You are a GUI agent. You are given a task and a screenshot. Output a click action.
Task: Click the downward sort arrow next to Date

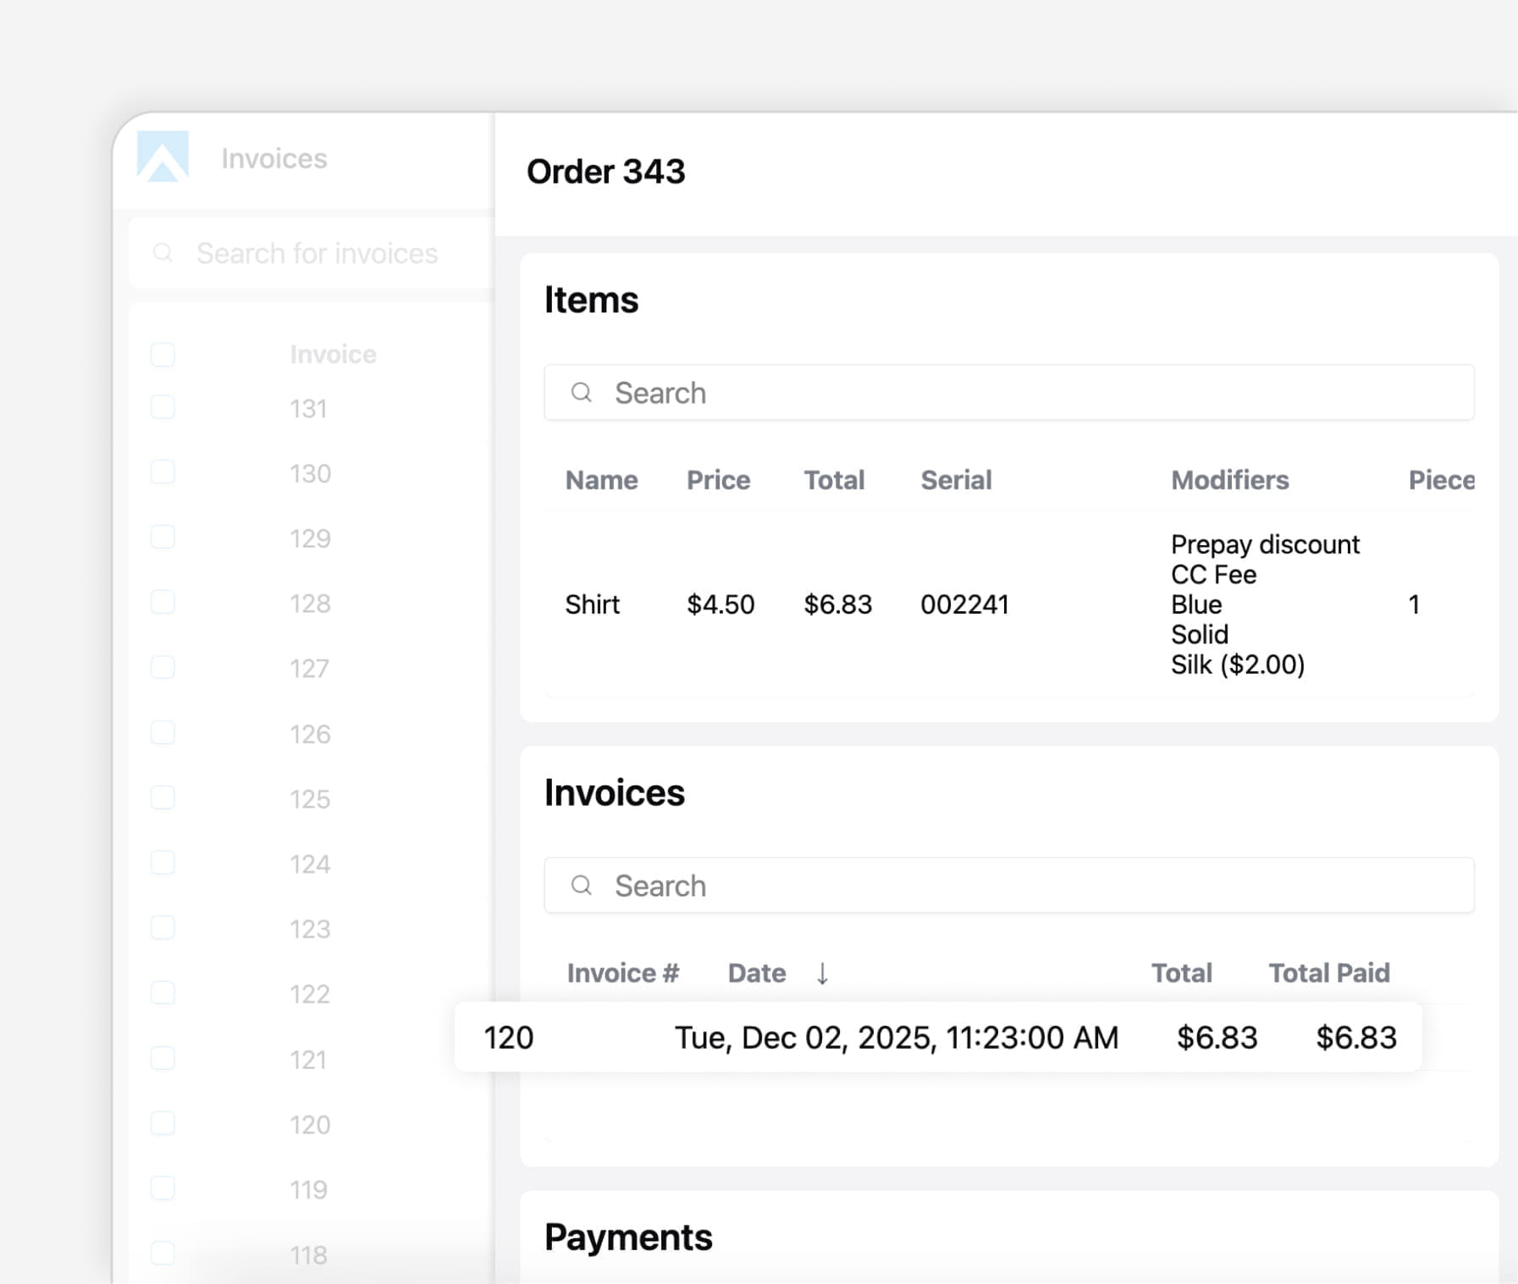[822, 973]
